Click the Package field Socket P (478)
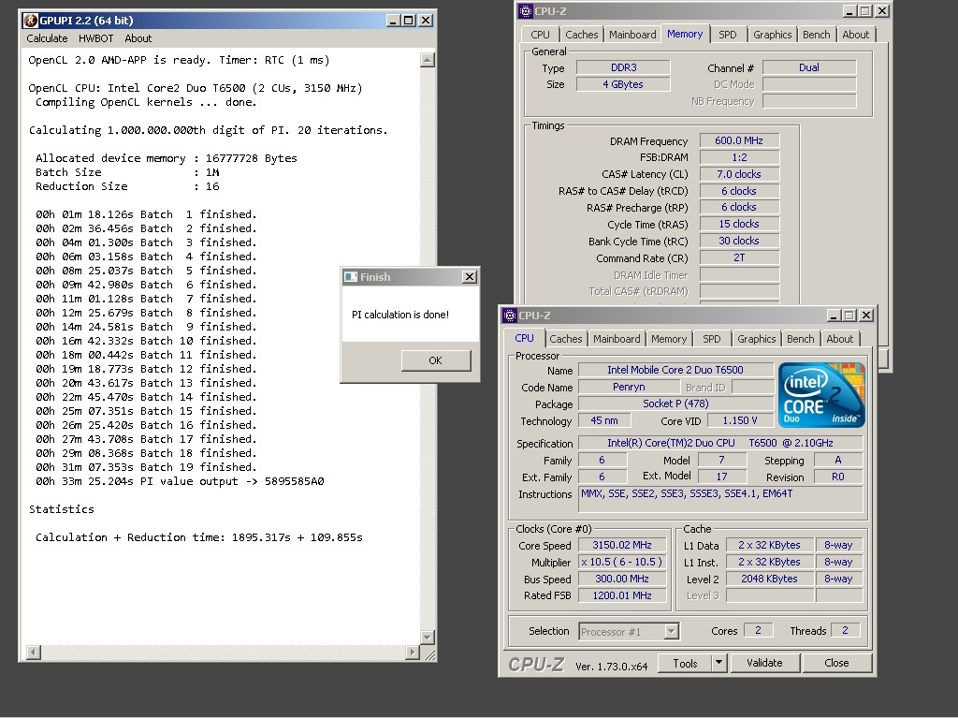 tap(675, 404)
